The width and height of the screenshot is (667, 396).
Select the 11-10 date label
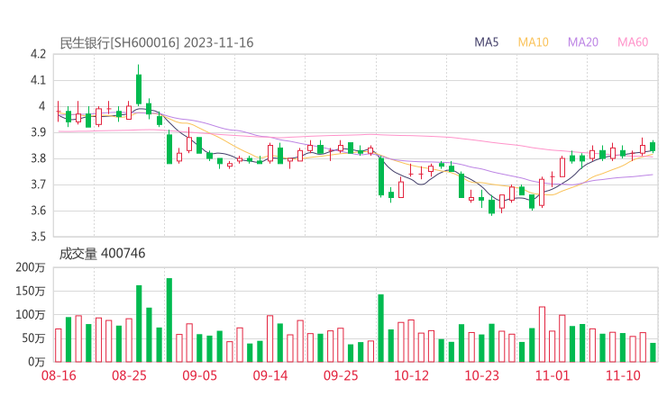click(623, 375)
